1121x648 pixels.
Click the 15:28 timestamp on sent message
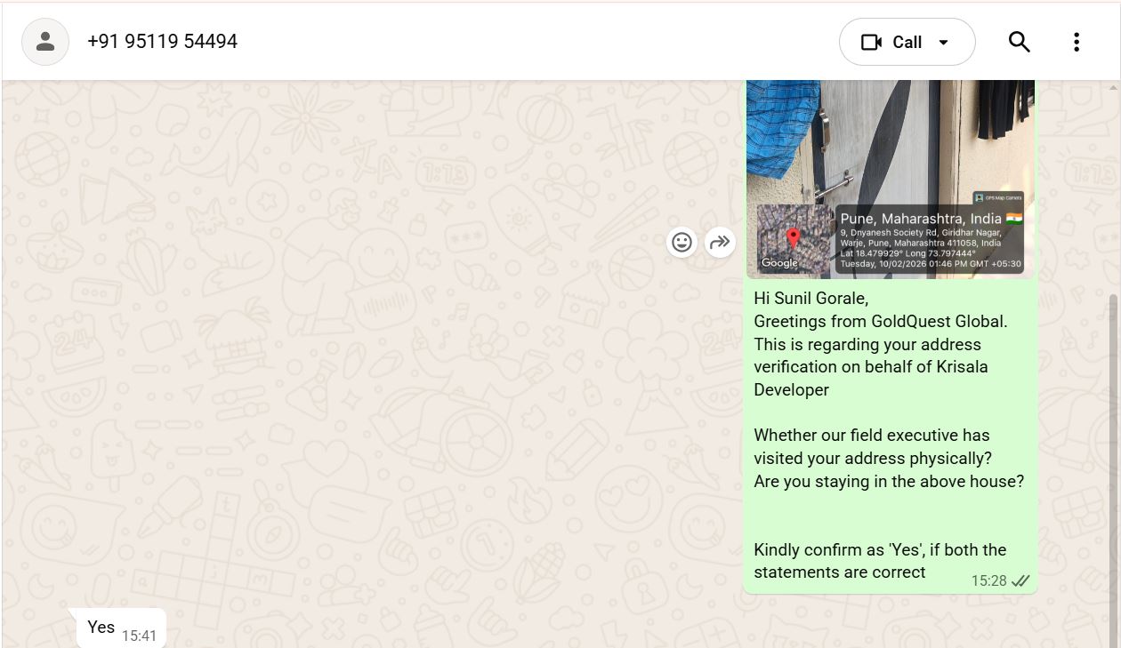tap(988, 580)
